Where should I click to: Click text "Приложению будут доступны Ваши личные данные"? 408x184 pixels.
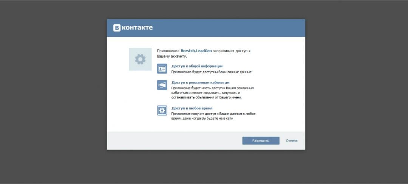pyautogui.click(x=211, y=72)
